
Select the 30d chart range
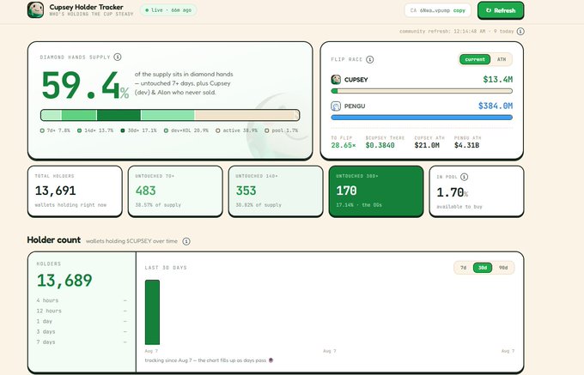click(483, 268)
